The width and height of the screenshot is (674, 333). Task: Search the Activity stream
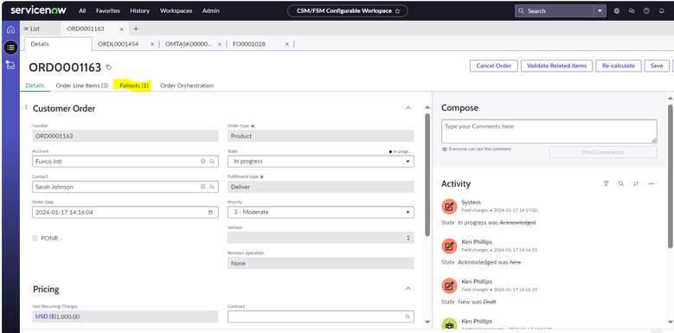pos(621,184)
